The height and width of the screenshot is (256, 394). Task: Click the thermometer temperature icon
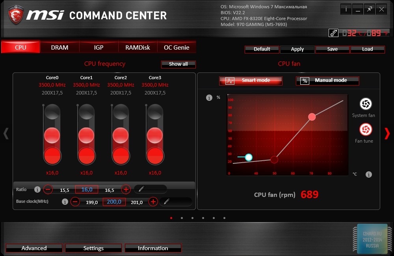tap(333, 33)
